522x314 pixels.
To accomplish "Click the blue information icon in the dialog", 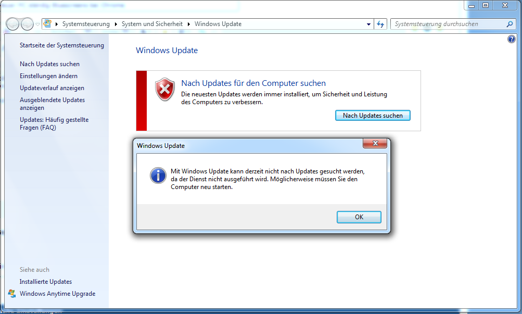I will tap(158, 175).
